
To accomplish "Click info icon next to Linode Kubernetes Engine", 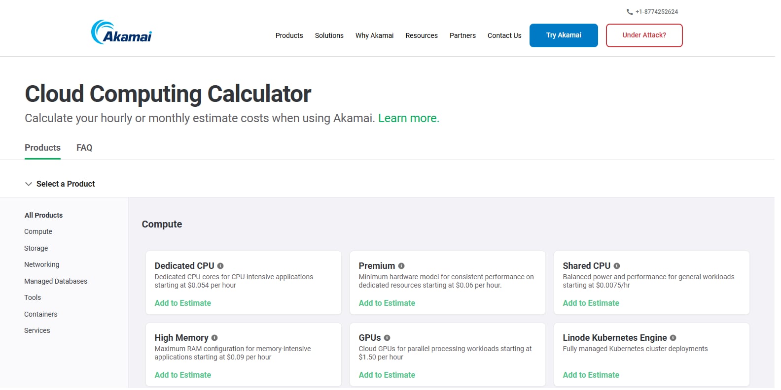I will pos(673,338).
